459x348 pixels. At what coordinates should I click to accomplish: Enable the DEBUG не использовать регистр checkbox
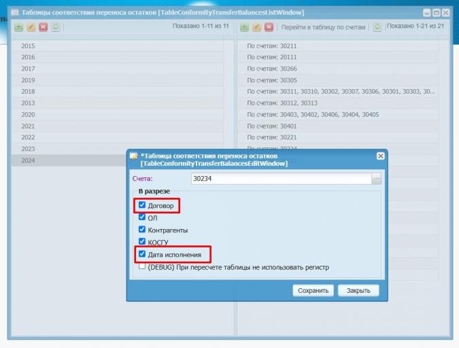[x=142, y=266]
